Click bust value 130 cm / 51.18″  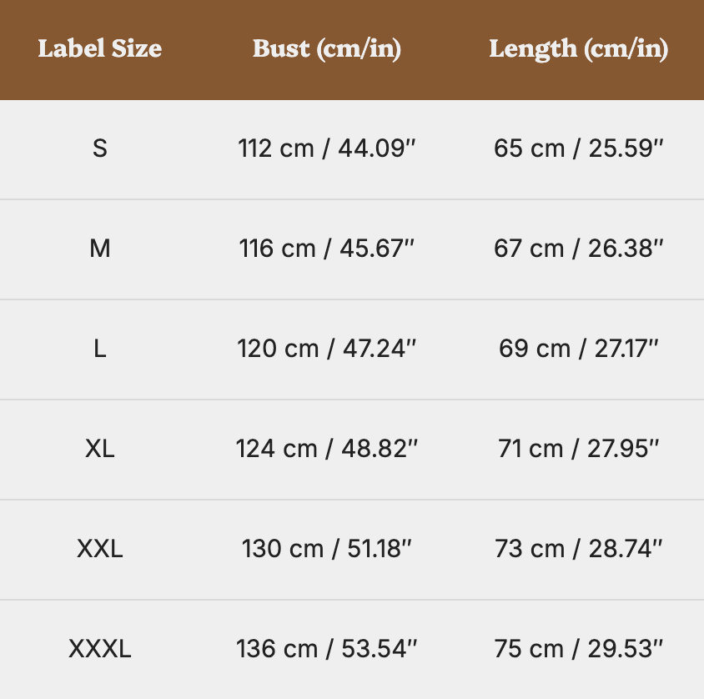point(327,549)
